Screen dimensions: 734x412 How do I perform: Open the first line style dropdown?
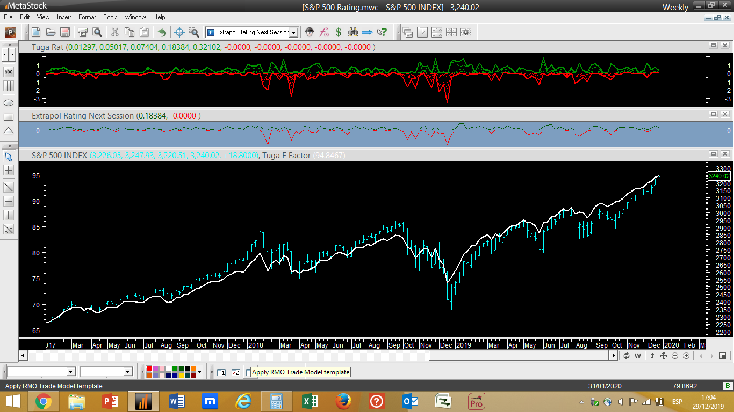click(70, 372)
